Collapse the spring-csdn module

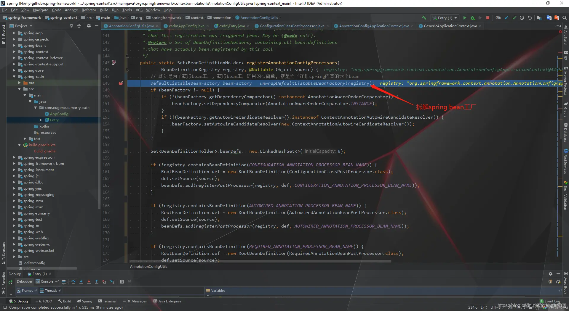(x=14, y=77)
